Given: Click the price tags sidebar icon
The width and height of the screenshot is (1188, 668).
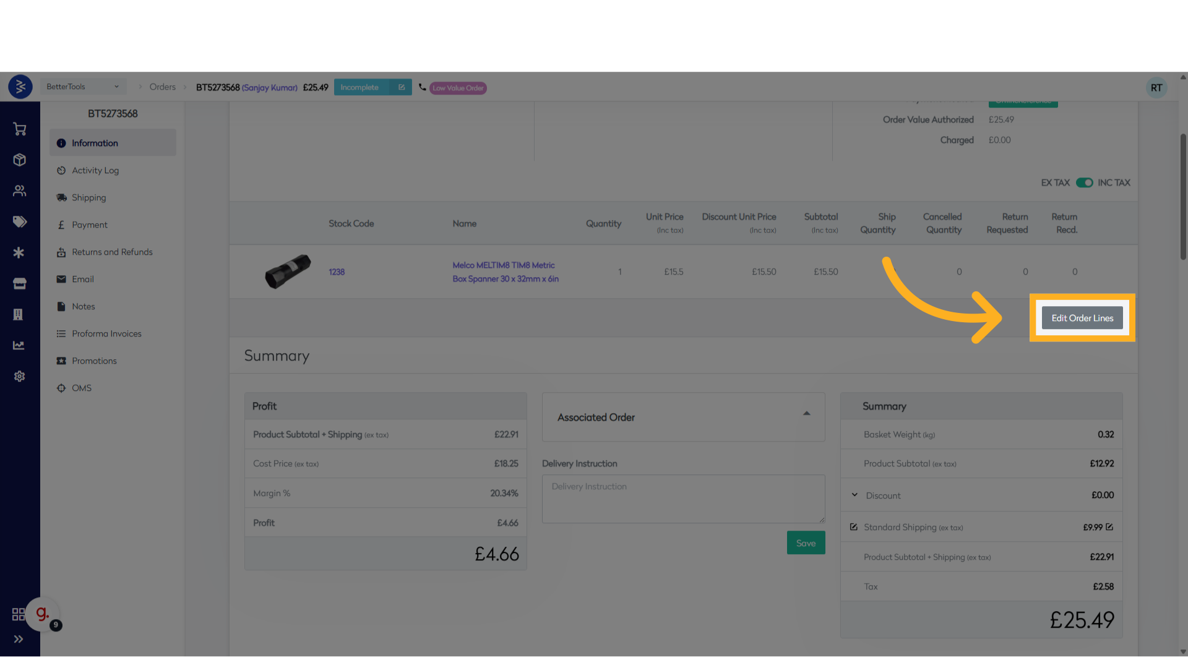Looking at the screenshot, I should (x=20, y=221).
